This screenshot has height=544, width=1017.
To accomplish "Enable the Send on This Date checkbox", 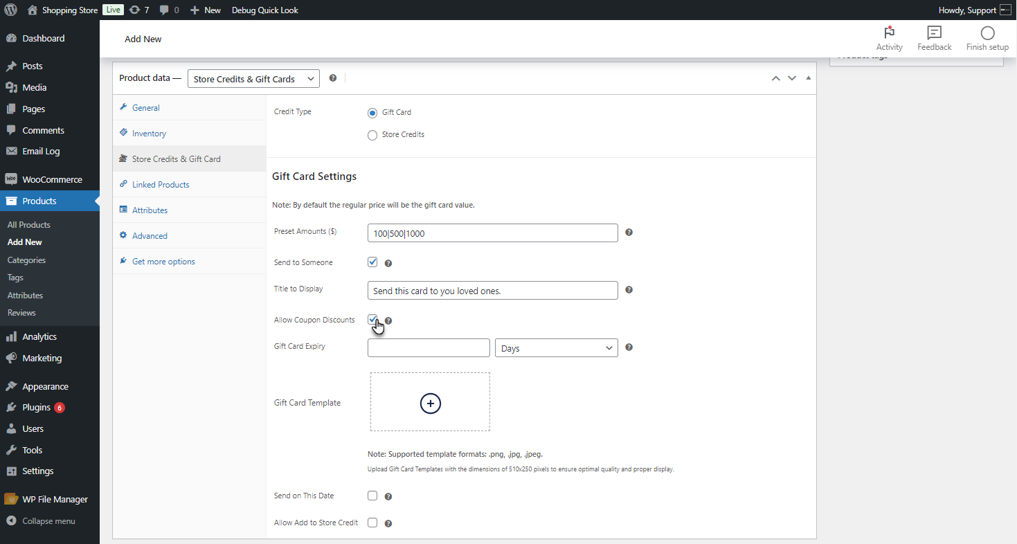I will pyautogui.click(x=372, y=496).
